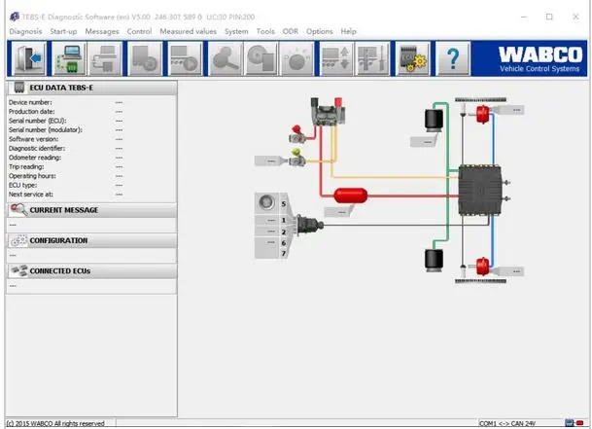
Task: Click the 'Device number:' label
Action: pyautogui.click(x=30, y=102)
